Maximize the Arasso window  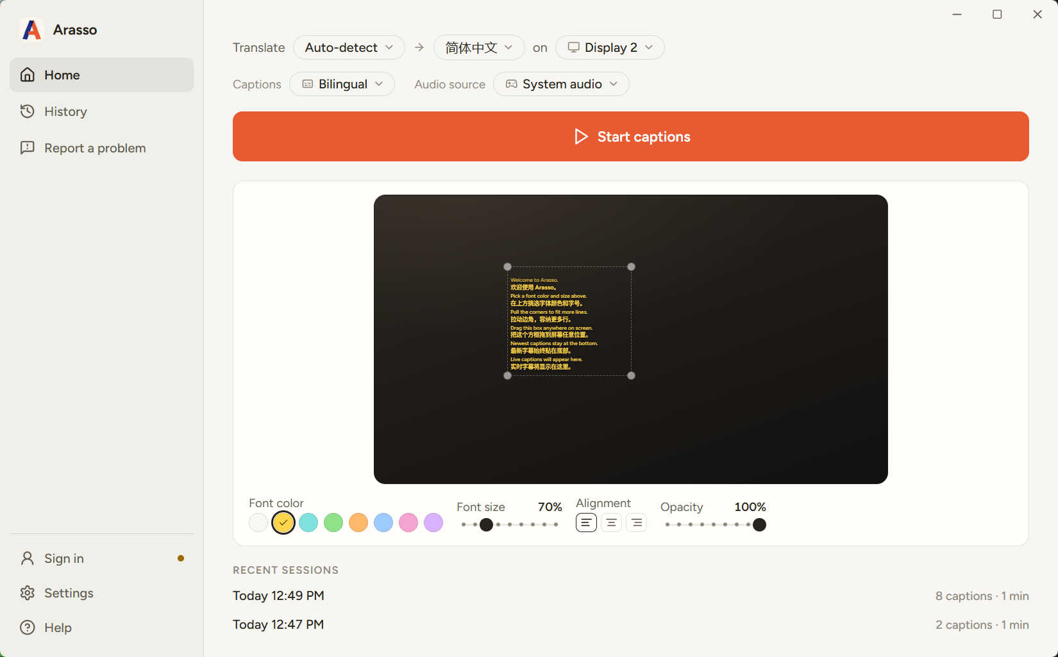(997, 14)
